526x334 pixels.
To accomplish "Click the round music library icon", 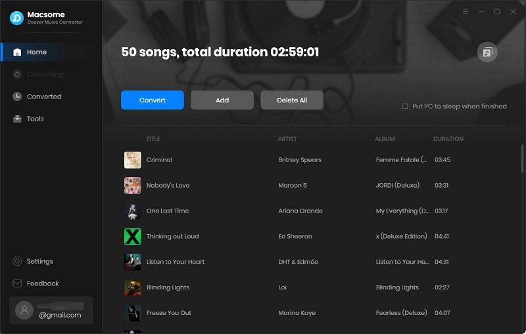I will coord(487,52).
